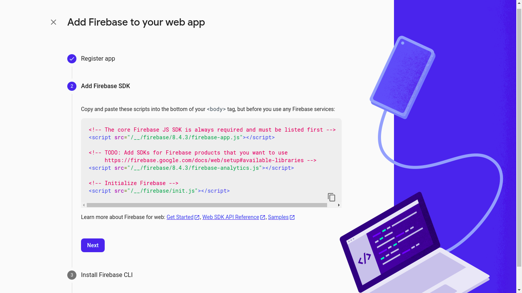Click the firebase-app.js script line
Viewport: 522px width, 293px height.
(182, 137)
